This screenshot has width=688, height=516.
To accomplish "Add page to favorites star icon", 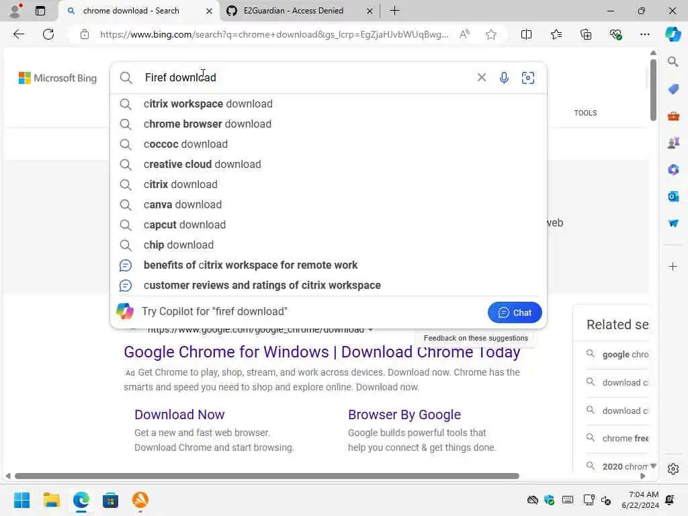I will (491, 34).
